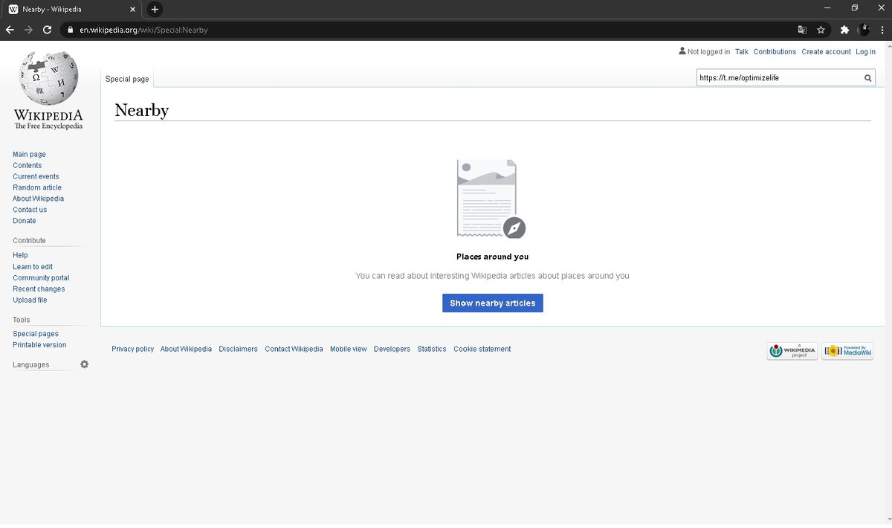
Task: Click the search magnifier icon
Action: 867,78
